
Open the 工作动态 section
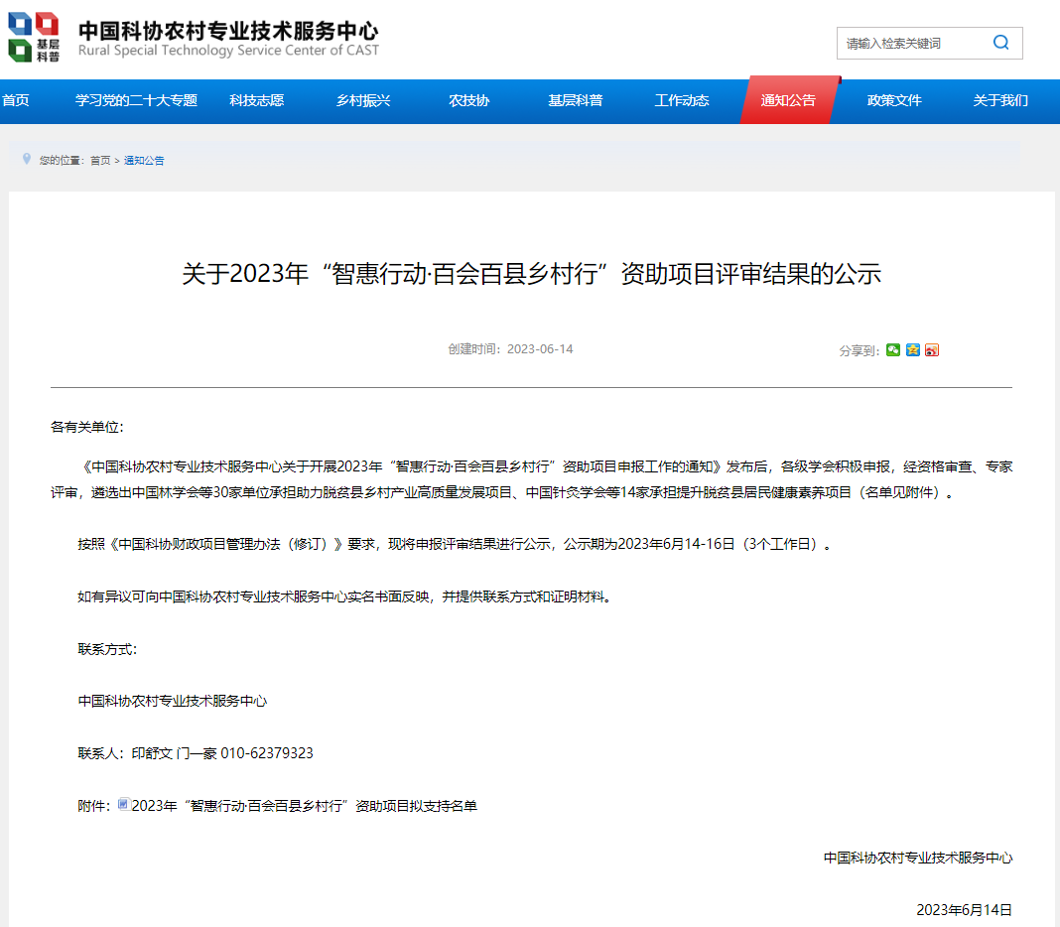(682, 100)
